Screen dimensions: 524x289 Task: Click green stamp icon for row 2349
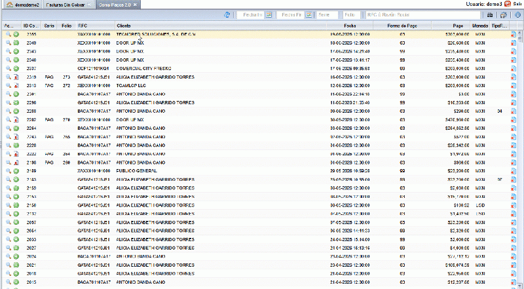(x=16, y=43)
